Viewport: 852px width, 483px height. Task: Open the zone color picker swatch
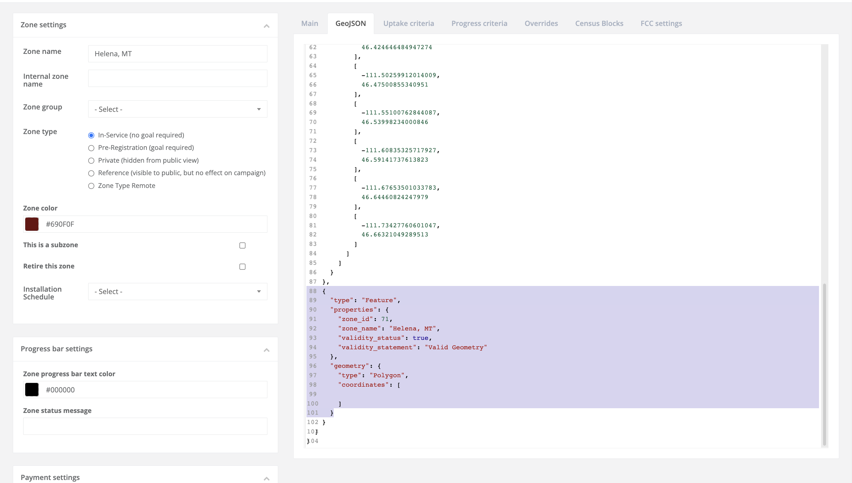31,224
